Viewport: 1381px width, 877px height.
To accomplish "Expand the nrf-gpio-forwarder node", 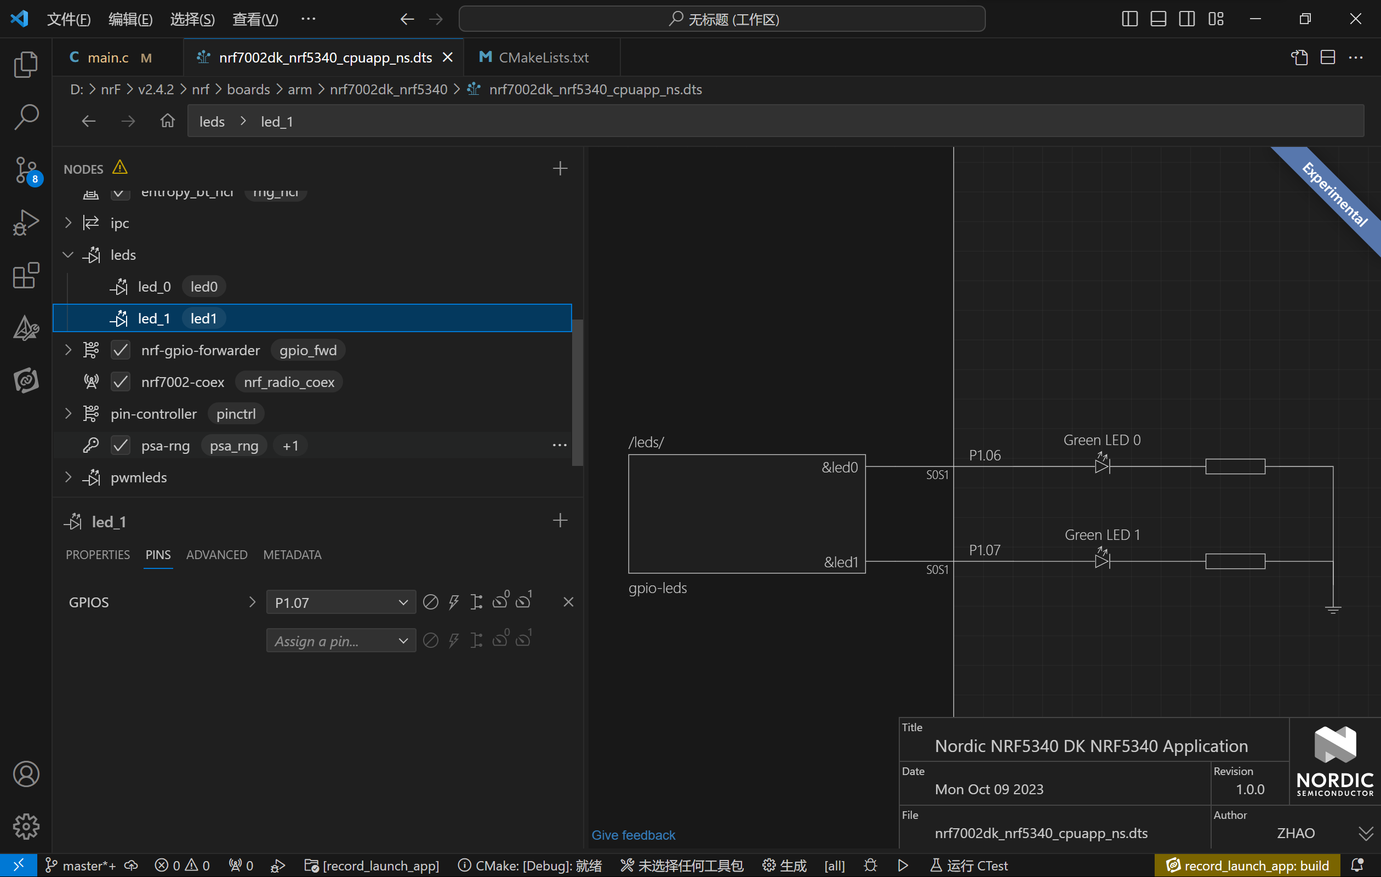I will (x=69, y=350).
